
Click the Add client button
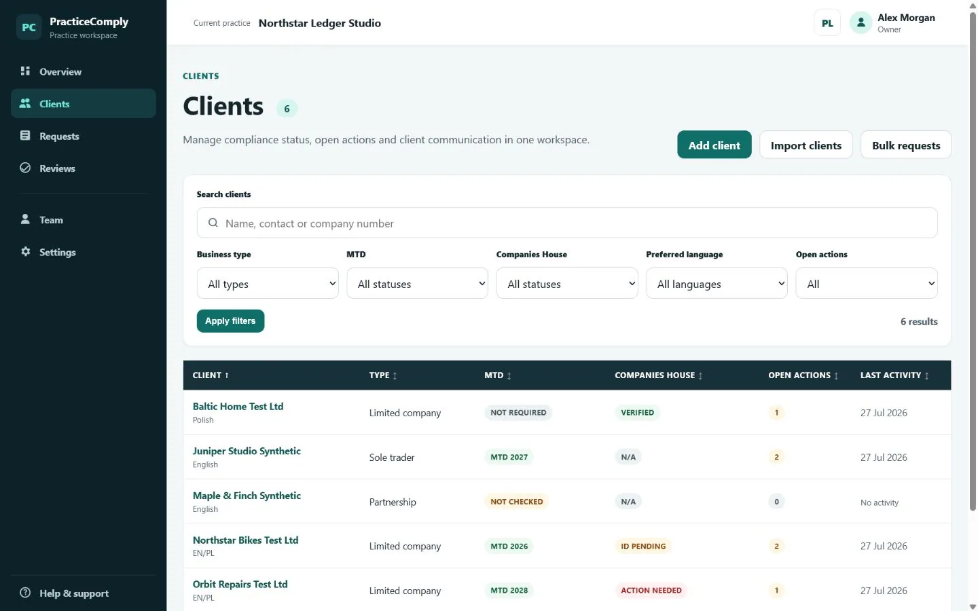714,145
